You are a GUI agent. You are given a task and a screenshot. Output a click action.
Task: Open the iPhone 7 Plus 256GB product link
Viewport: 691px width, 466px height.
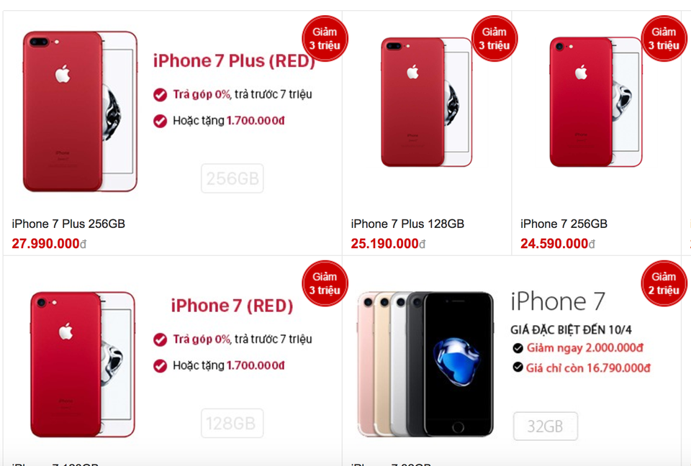tap(68, 224)
